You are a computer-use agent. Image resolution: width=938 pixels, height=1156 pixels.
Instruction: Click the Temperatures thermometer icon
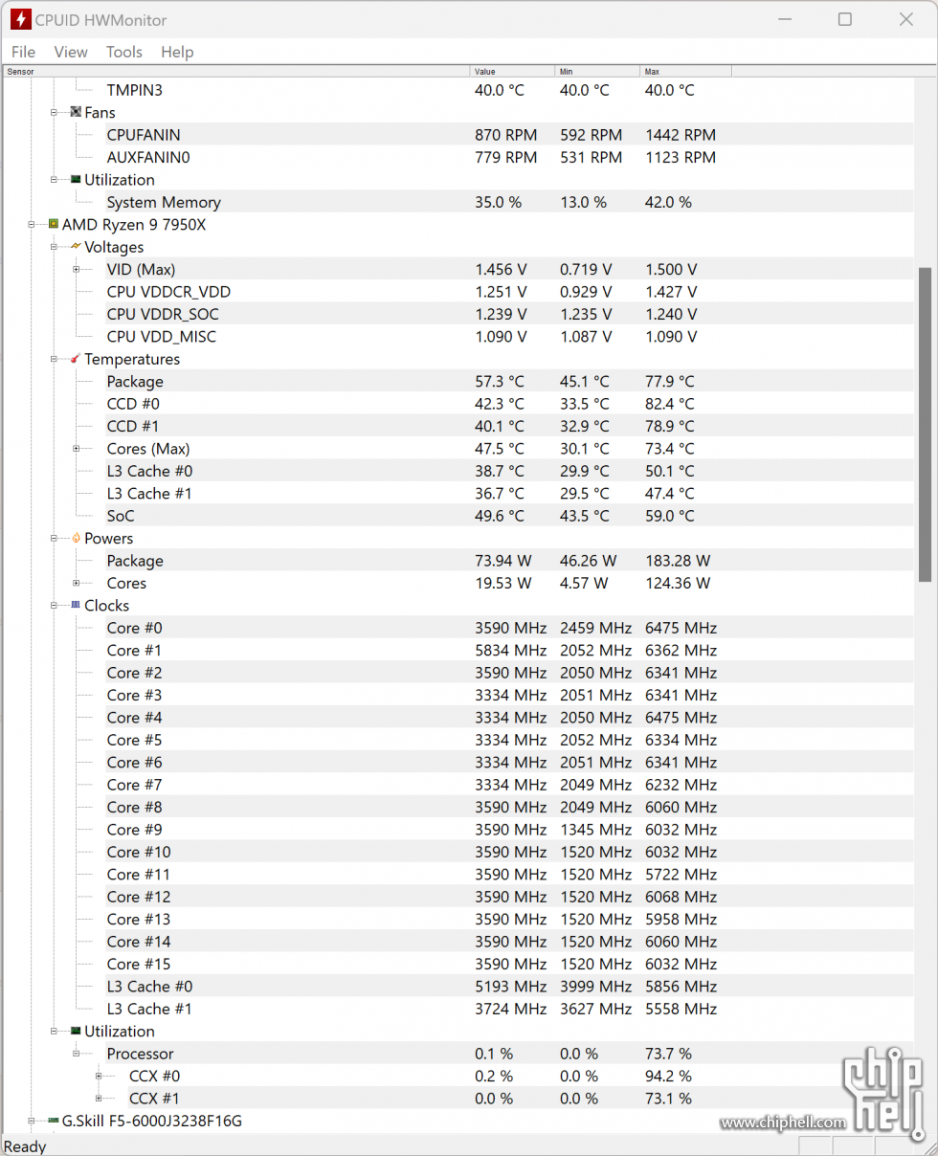(76, 359)
